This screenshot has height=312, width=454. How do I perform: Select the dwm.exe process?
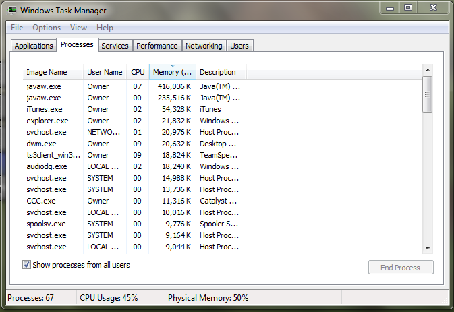pyautogui.click(x=135, y=144)
